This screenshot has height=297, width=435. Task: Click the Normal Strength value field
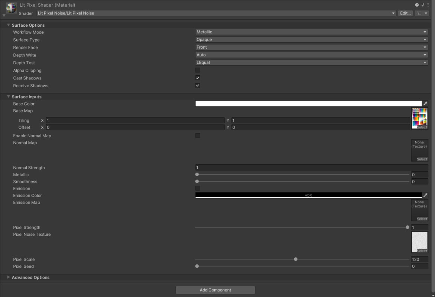pos(312,167)
